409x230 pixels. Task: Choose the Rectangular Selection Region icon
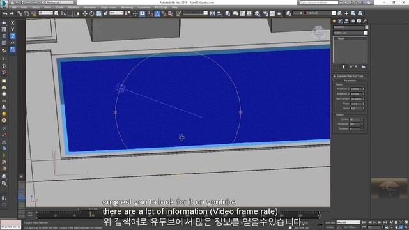(70, 13)
